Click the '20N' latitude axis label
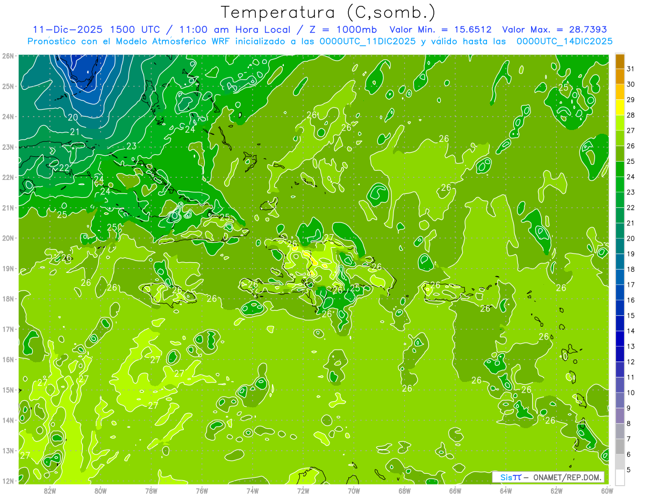 pos(8,238)
